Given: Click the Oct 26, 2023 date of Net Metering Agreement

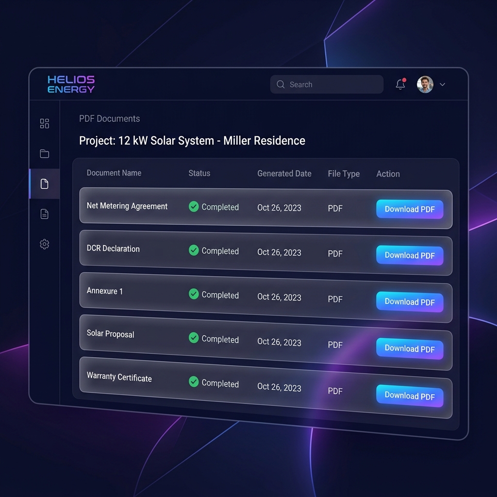Looking at the screenshot, I should click(x=279, y=208).
